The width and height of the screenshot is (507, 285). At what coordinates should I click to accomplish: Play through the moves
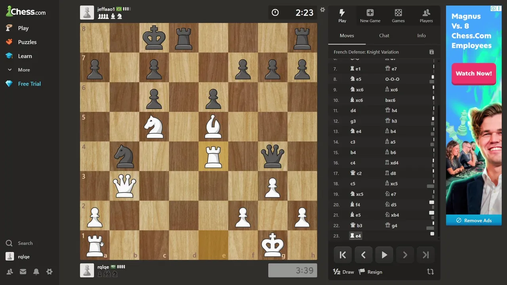point(384,255)
